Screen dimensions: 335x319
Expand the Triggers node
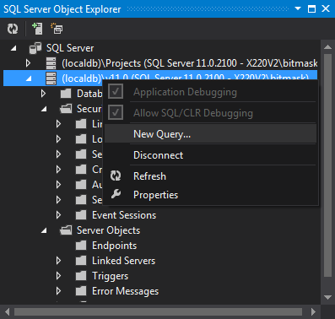(x=58, y=276)
